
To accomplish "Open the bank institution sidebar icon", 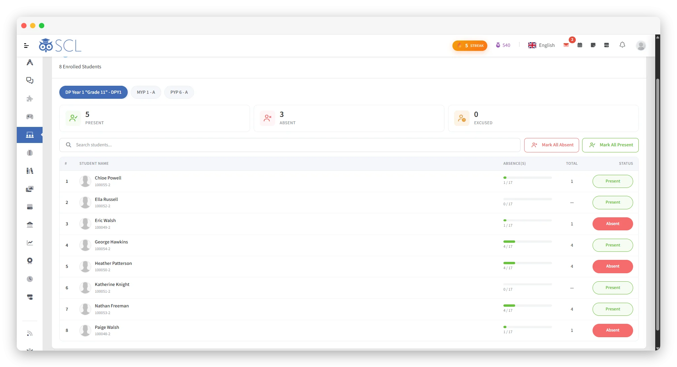I will click(x=30, y=225).
